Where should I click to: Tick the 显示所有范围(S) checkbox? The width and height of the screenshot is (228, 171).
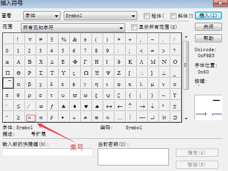[x=134, y=27]
